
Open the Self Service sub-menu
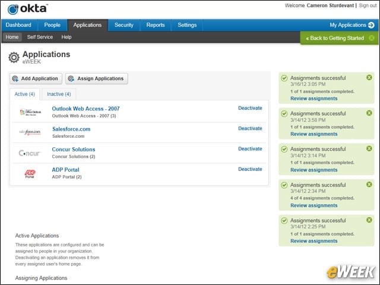pos(40,37)
